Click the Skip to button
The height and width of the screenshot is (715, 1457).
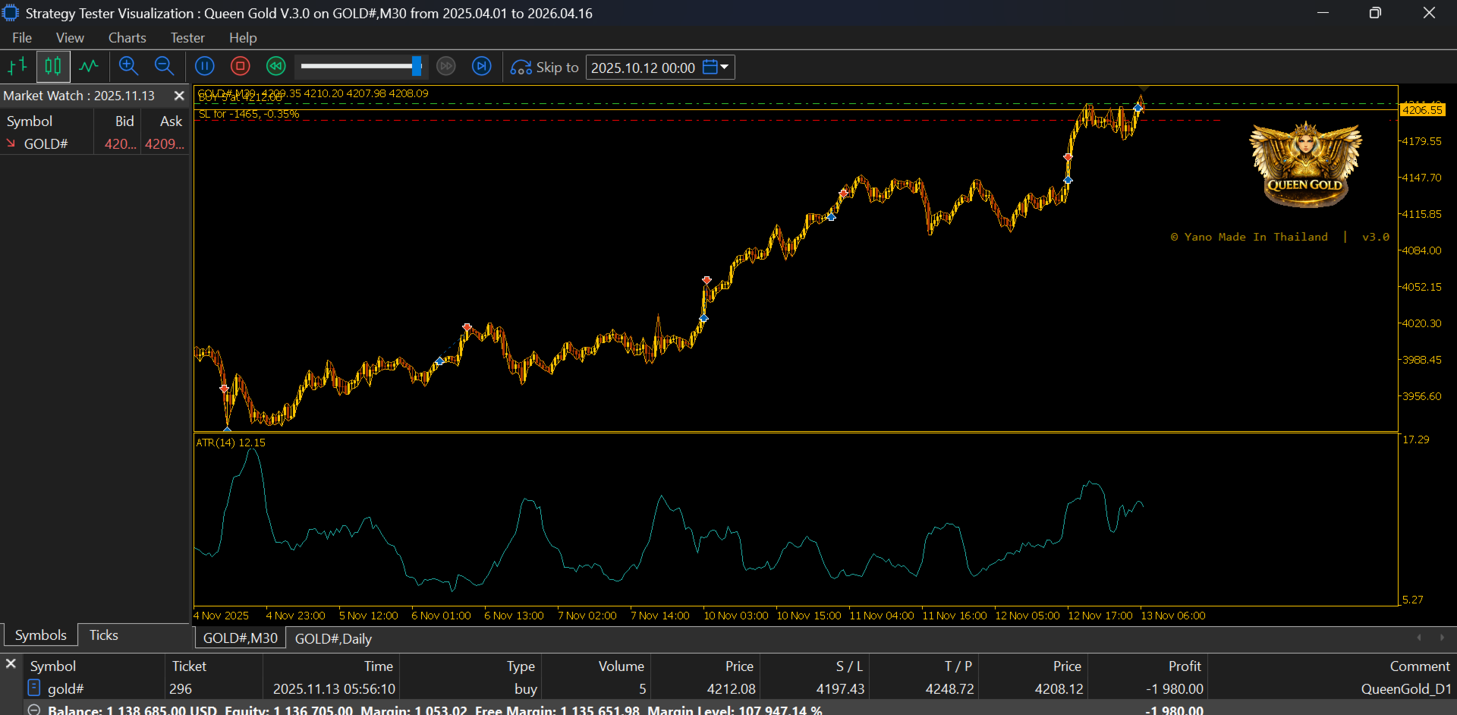point(545,68)
